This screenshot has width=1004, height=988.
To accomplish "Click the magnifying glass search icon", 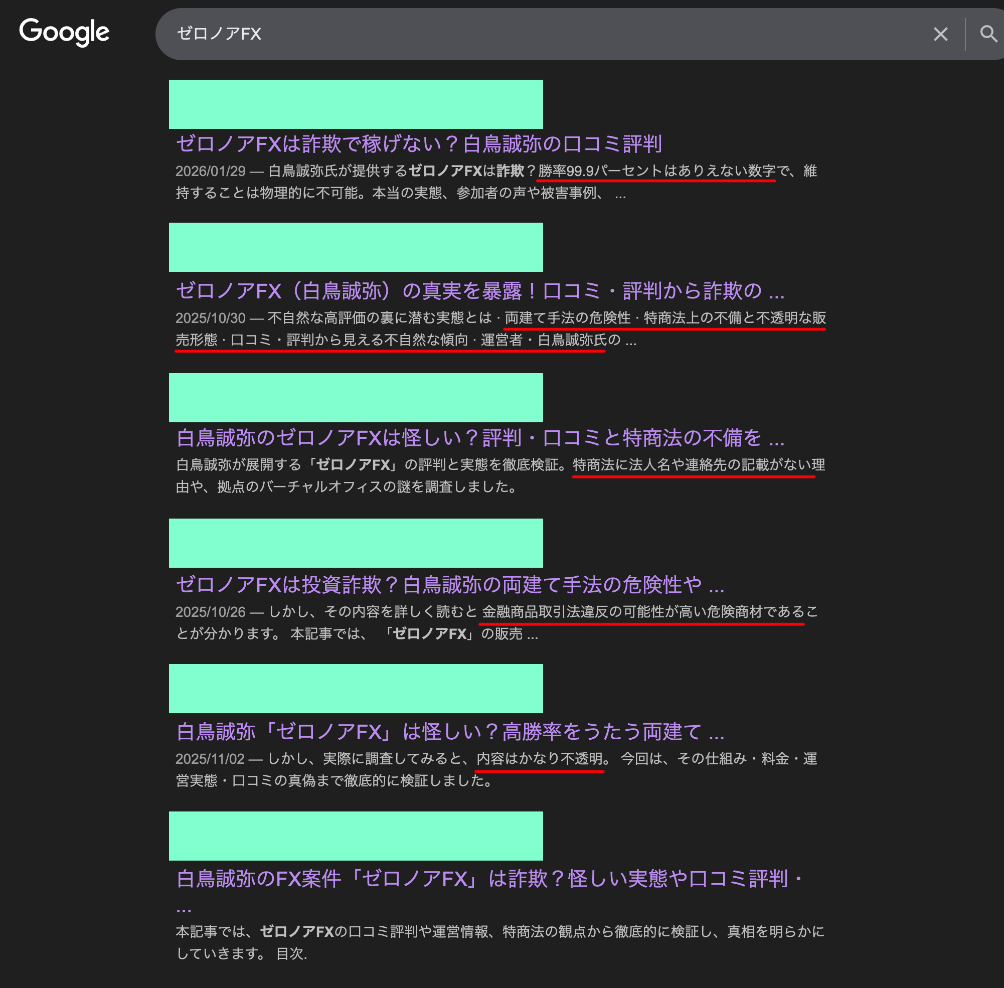I will tap(988, 34).
